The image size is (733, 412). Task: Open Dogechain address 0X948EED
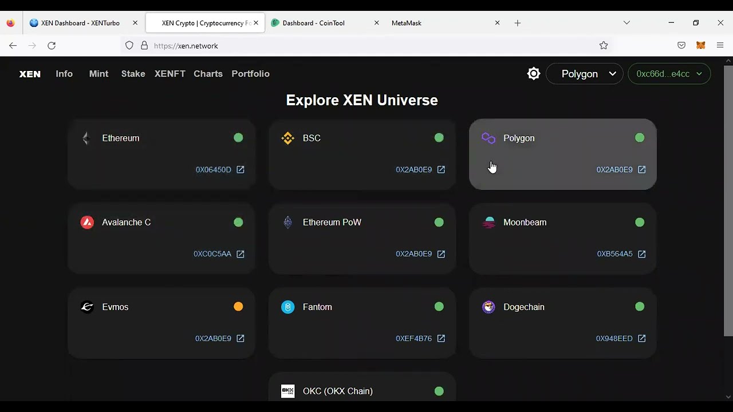[x=614, y=339]
